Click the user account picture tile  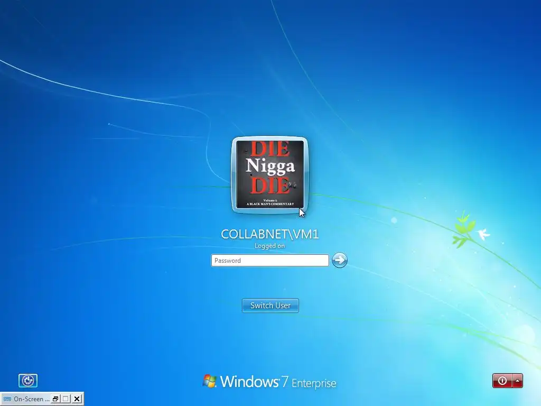tap(270, 174)
